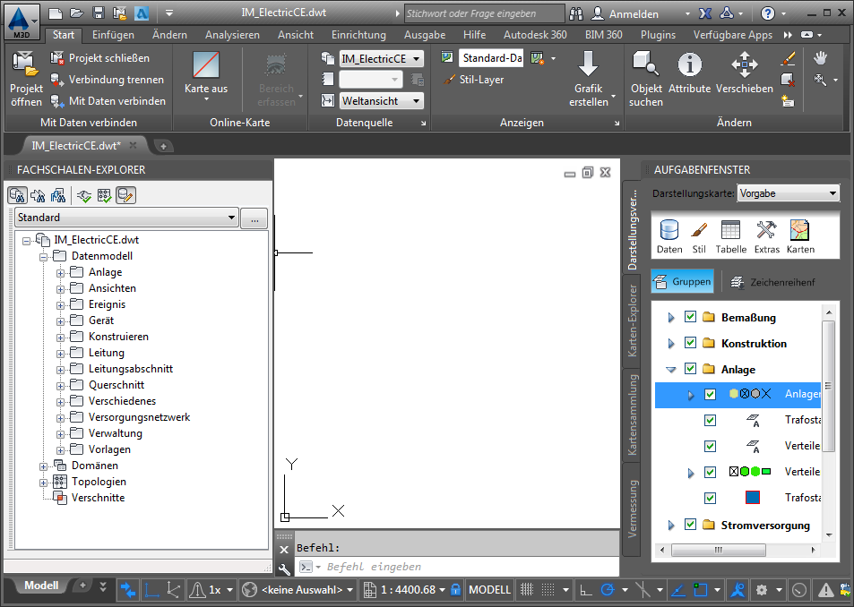Click the new drawing tab plus button
Screen dimensions: 854x607
pos(163,146)
